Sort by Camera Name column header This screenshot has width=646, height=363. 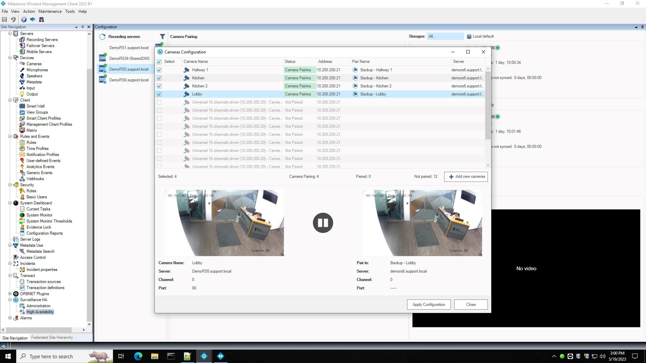pyautogui.click(x=232, y=62)
